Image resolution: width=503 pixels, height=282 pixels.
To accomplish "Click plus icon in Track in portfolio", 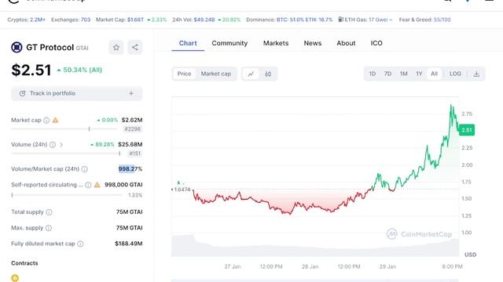I will [131, 93].
